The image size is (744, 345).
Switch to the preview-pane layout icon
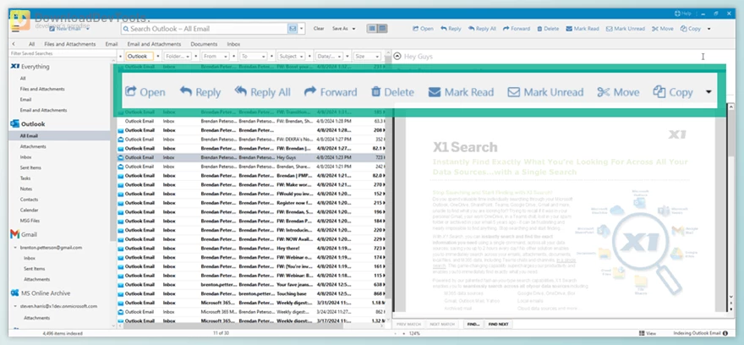click(382, 29)
